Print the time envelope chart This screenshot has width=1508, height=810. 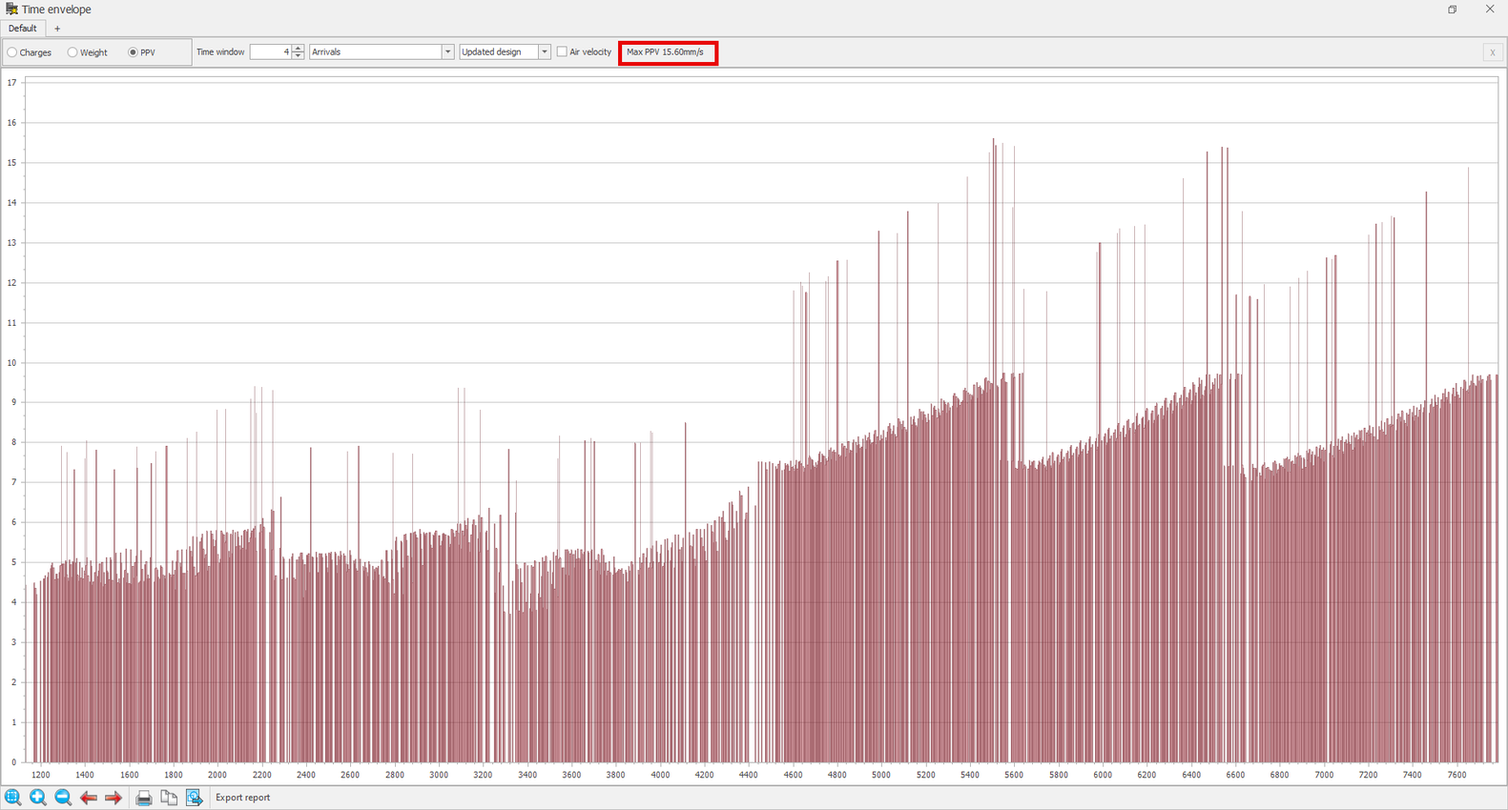(x=144, y=798)
